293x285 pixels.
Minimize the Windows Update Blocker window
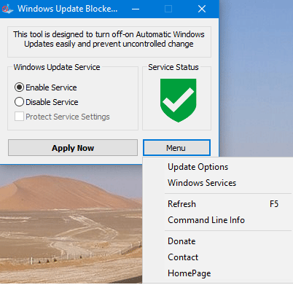coord(136,9)
